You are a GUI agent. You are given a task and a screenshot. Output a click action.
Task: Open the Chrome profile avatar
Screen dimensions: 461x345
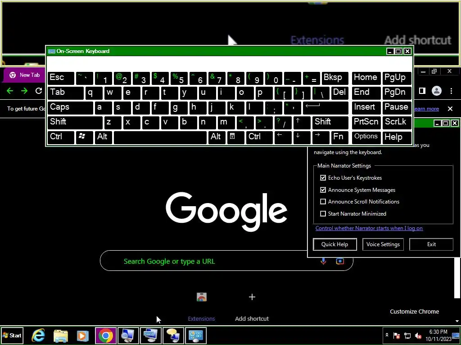[x=437, y=91]
